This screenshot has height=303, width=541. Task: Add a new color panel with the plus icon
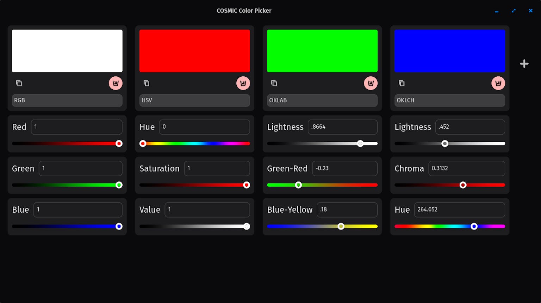click(x=524, y=64)
